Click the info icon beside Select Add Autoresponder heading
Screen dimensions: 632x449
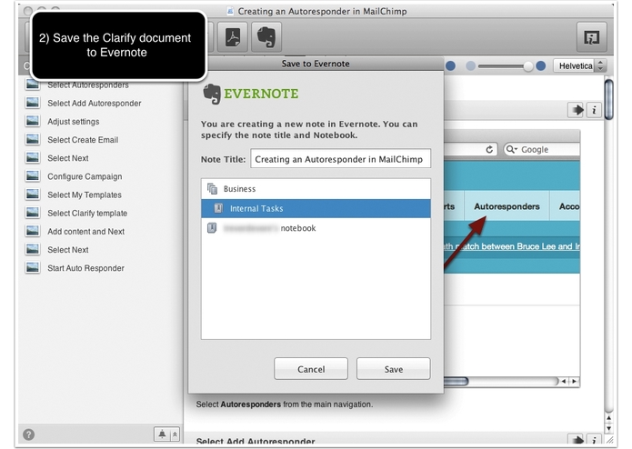(x=594, y=439)
